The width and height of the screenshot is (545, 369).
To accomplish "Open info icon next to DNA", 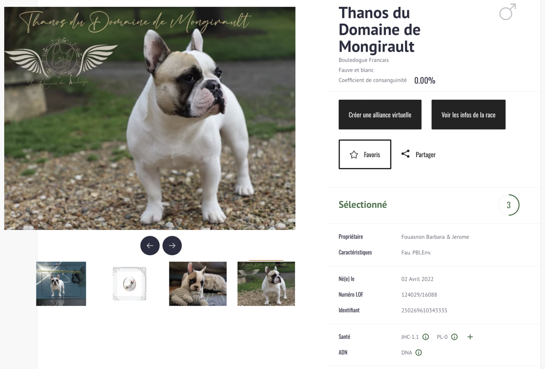I will (418, 353).
